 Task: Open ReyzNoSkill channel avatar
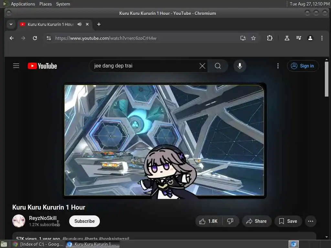[18, 221]
